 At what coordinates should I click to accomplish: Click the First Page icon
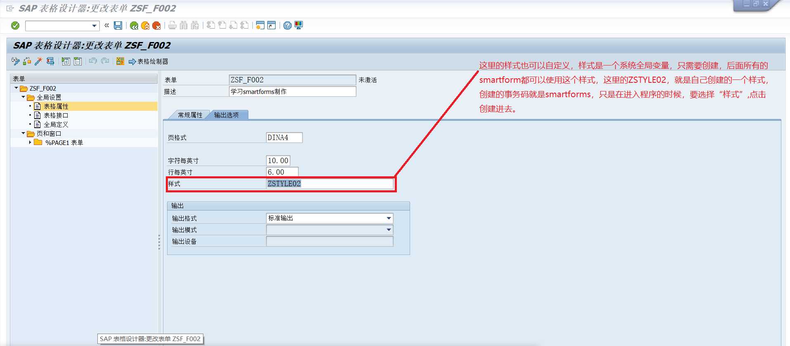(211, 26)
